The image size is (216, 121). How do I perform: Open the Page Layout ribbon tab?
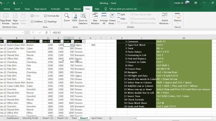[40, 9]
